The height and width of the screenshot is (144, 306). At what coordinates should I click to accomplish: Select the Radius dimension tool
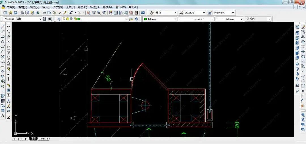pyautogui.click(x=8, y=48)
